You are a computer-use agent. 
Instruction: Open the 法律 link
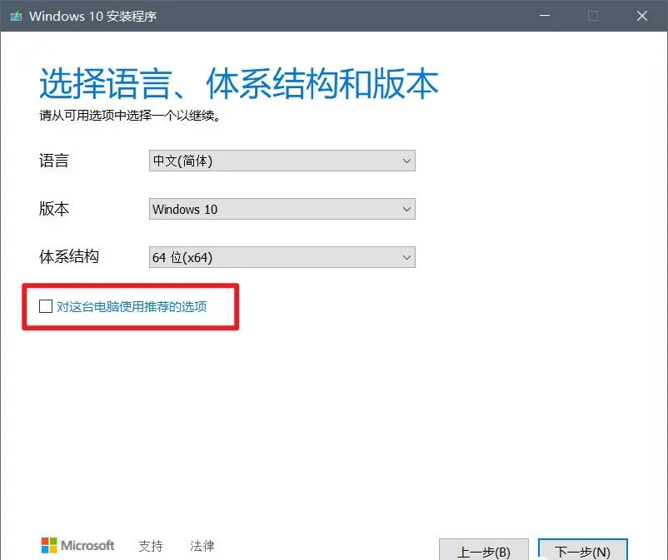tap(202, 547)
